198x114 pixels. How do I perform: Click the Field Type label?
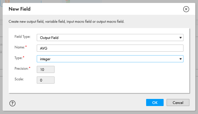23,37
